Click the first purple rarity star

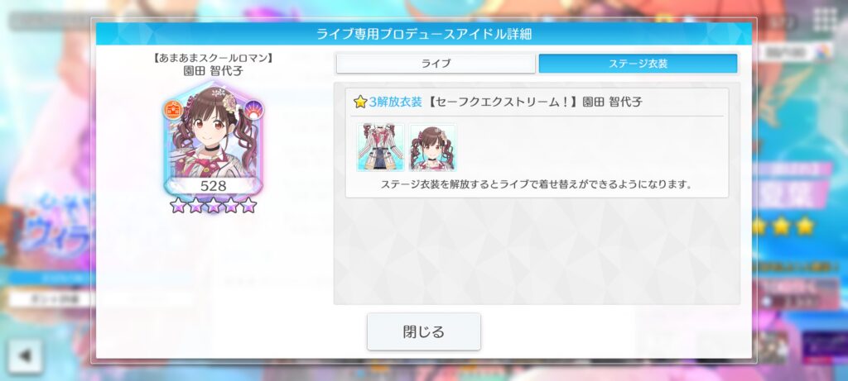(177, 206)
